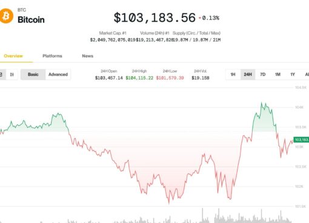Click the 24H High value
Viewport: 309px width, 223px height.
[x=139, y=78]
